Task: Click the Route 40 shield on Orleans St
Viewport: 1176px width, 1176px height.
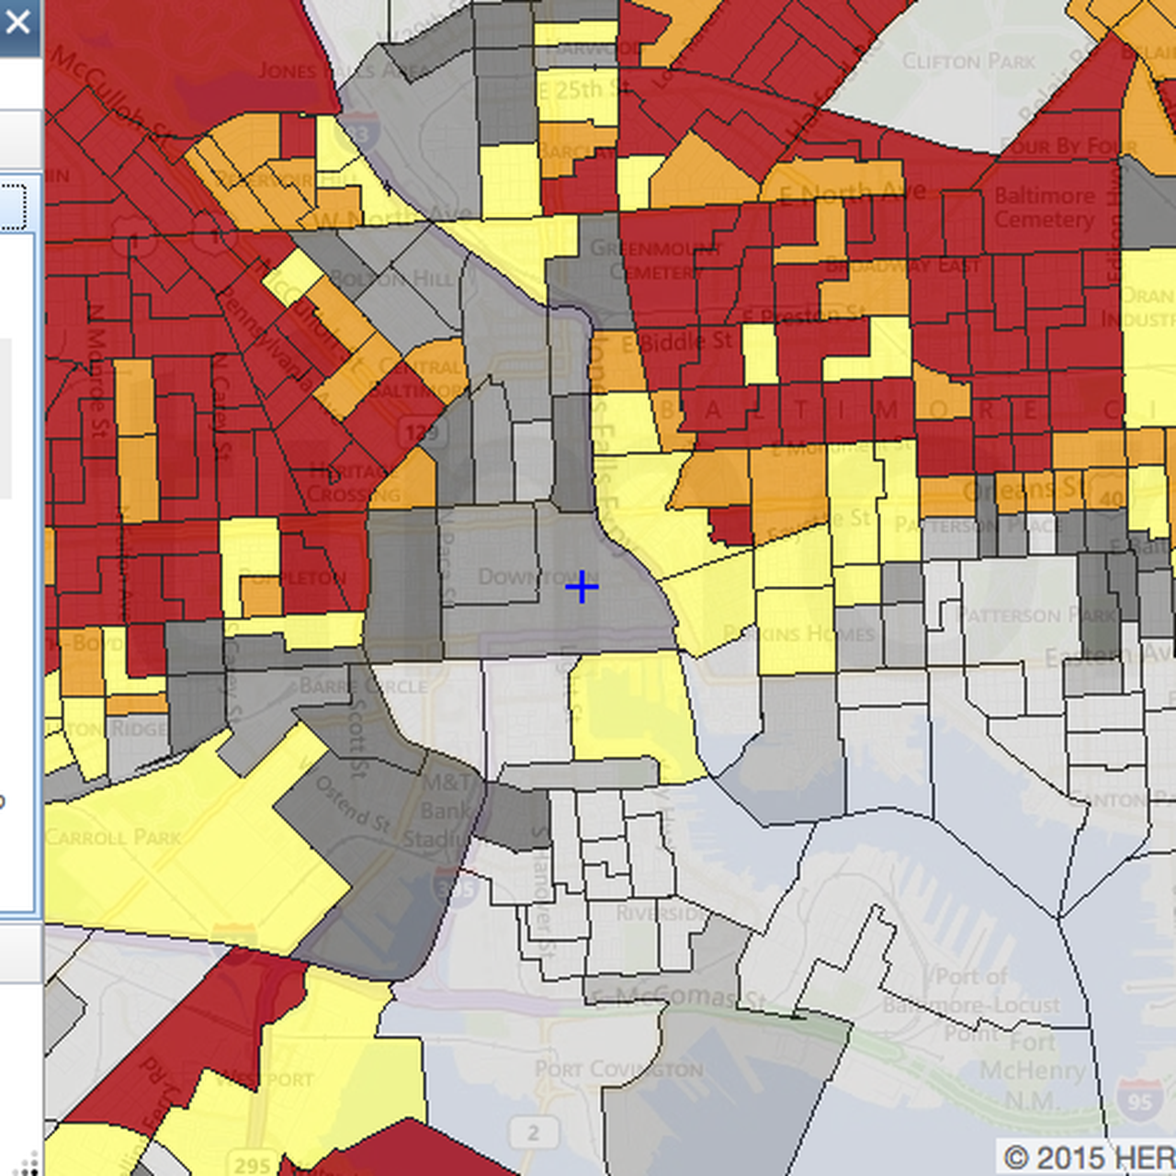Action: click(1112, 499)
